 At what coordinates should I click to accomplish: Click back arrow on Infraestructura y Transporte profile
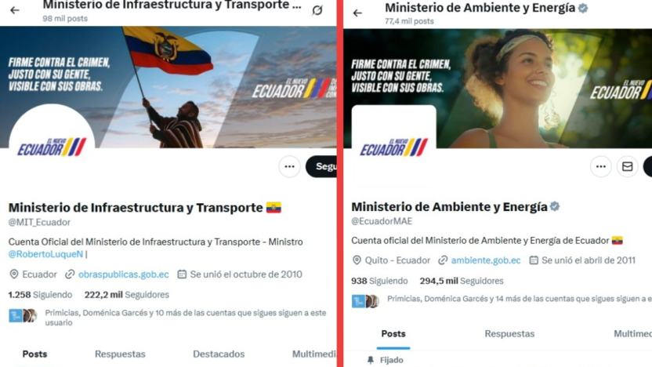[15, 10]
